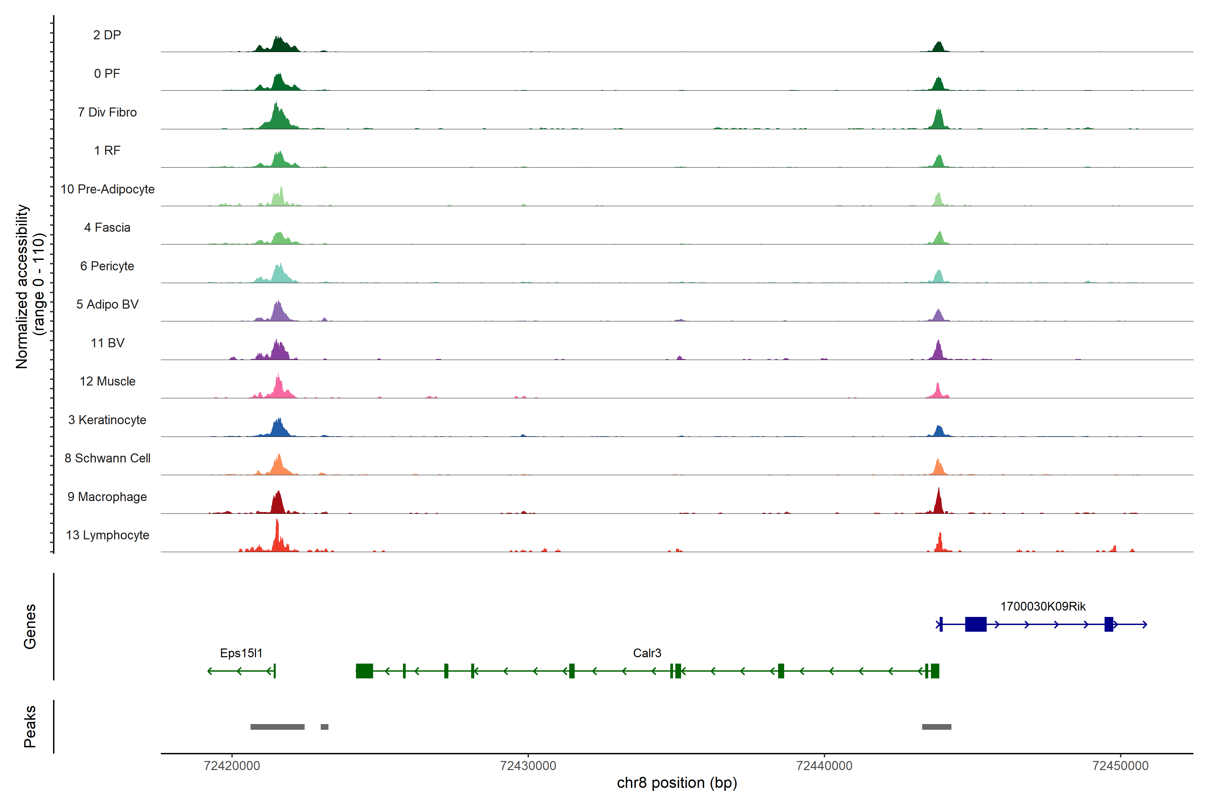The height and width of the screenshot is (806, 1209).
Task: Click the chr8 position (bp) axis title
Action: 676,783
